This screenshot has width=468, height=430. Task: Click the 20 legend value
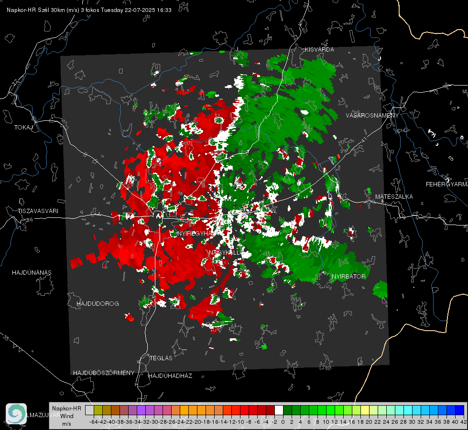(x=369, y=422)
